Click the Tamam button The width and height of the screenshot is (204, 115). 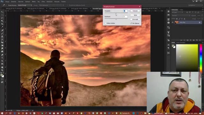click(135, 11)
